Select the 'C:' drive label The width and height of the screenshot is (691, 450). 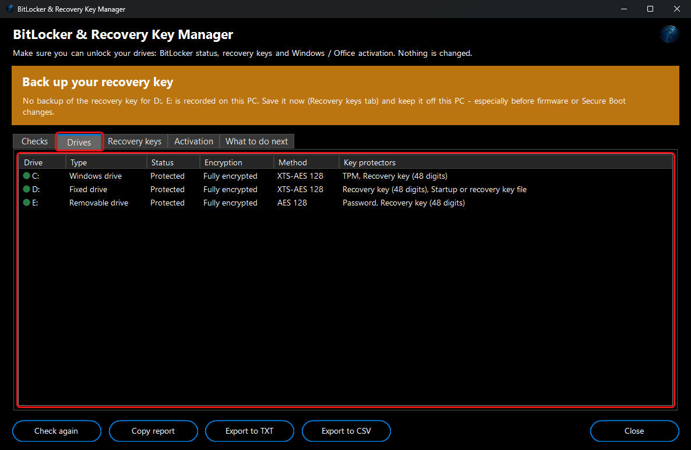tap(36, 176)
